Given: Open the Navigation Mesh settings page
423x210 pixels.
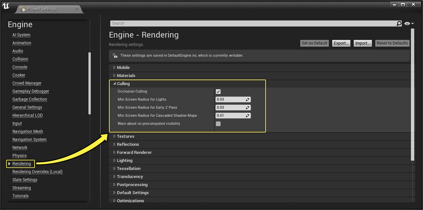Looking at the screenshot, I should [x=28, y=132].
